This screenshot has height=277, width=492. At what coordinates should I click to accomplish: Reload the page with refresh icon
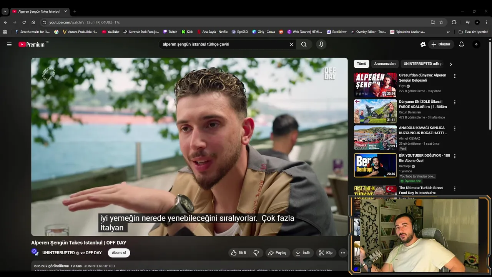pos(24,22)
